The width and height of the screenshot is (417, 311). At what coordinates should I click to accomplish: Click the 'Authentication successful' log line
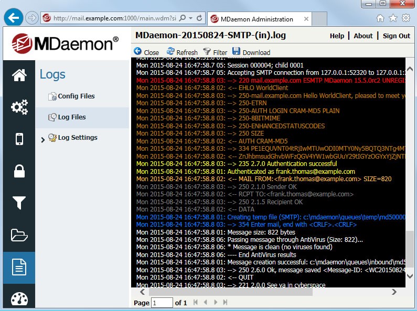click(237, 163)
